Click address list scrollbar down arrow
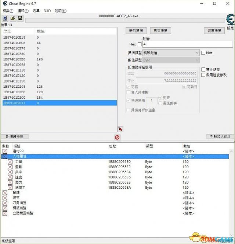The image size is (235, 244). pyautogui.click(x=231, y=235)
